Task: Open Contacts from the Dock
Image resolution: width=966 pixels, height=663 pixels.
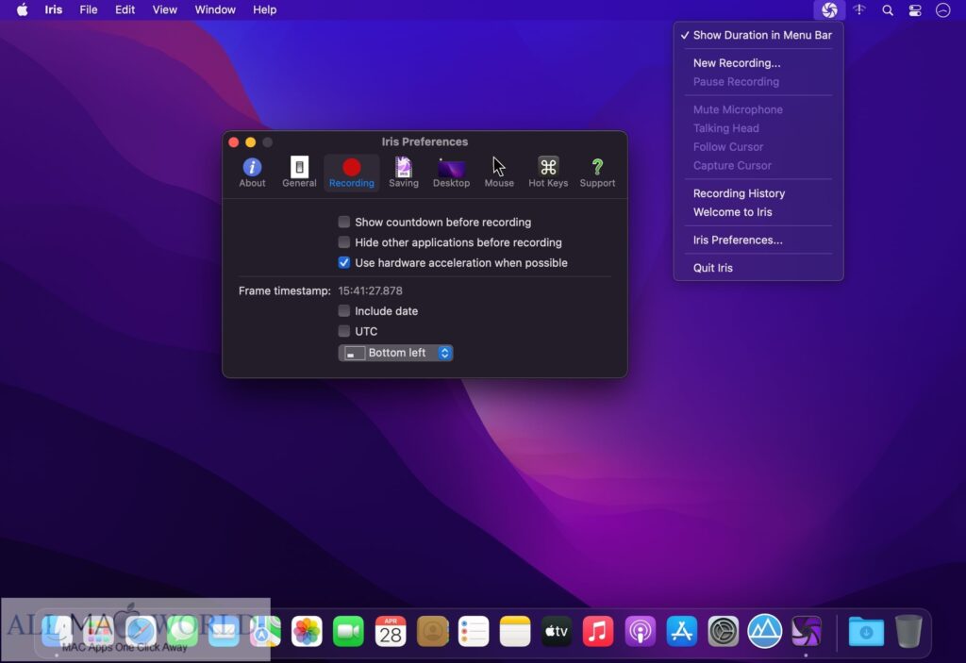Action: tap(432, 632)
